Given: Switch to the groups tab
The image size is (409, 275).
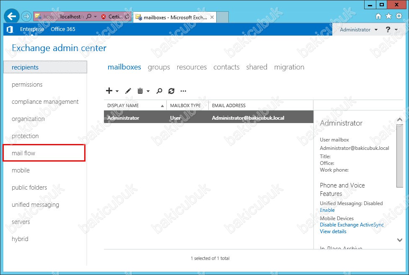Looking at the screenshot, I should 158,67.
